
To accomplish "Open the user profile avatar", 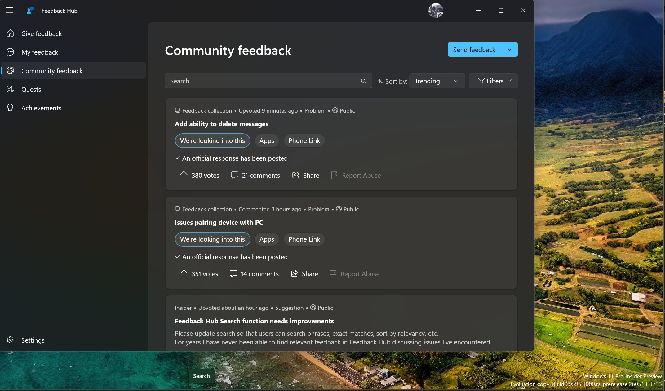I will point(436,11).
